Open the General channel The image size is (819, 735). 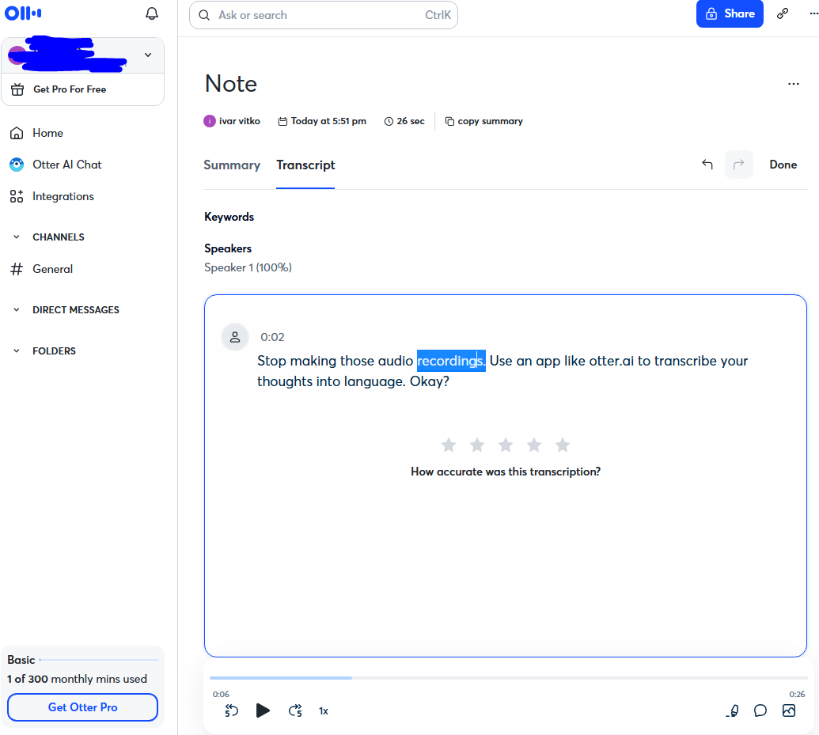coord(42,269)
